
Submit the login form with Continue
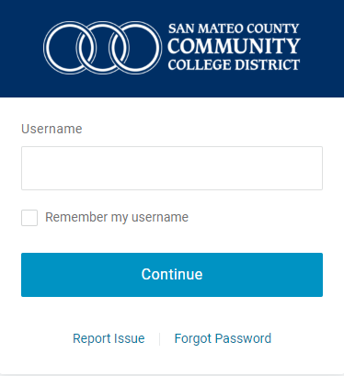click(172, 275)
